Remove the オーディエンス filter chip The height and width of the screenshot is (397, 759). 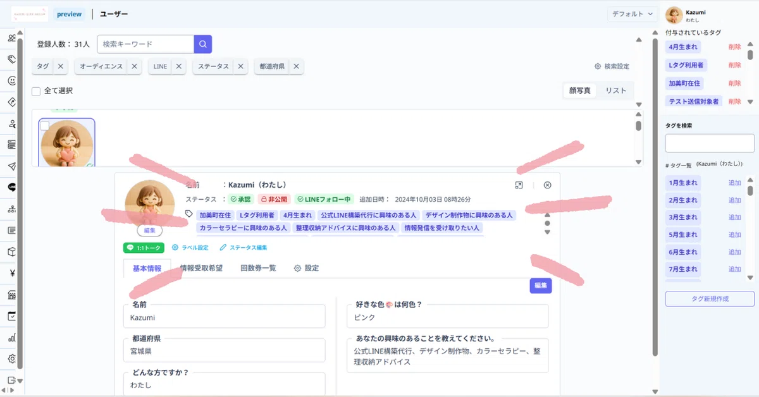pyautogui.click(x=135, y=66)
